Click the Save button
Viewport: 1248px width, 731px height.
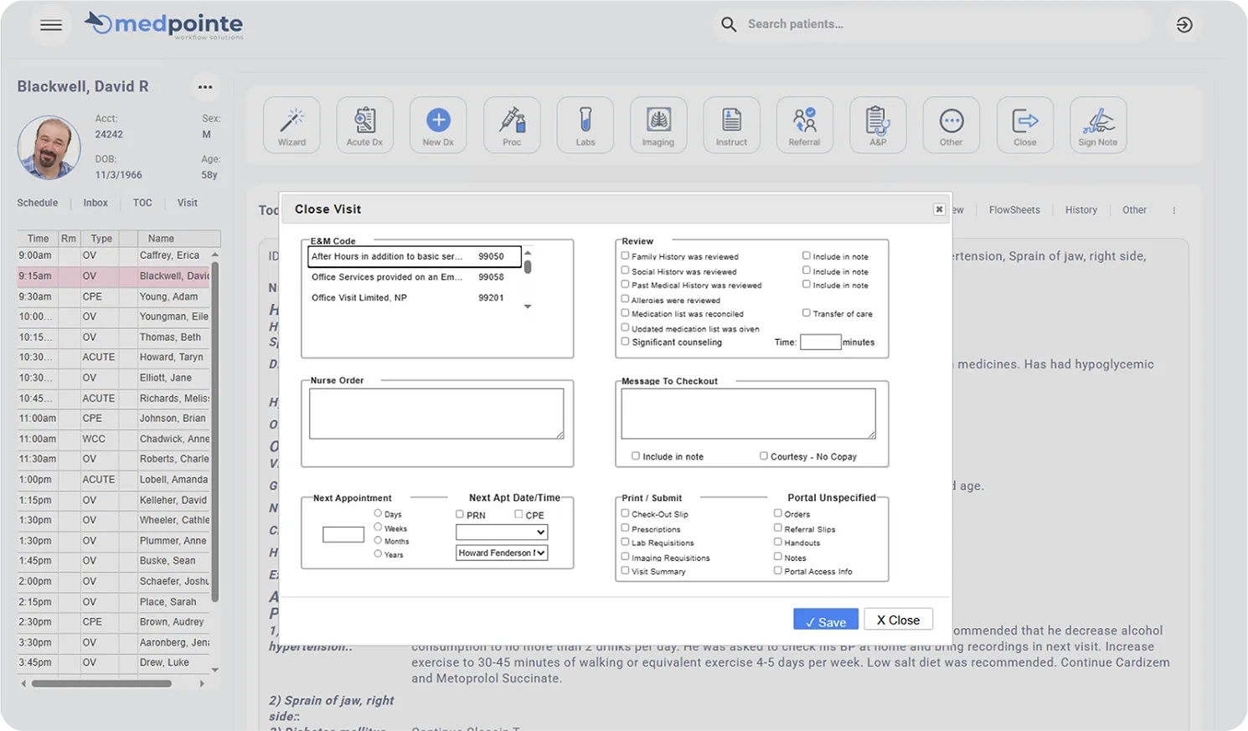pos(826,619)
